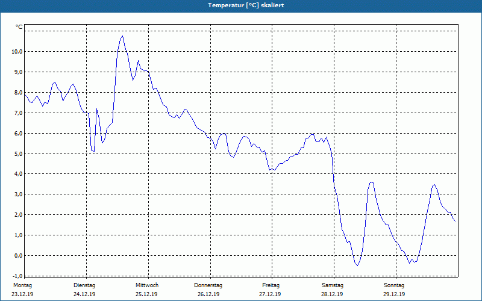Click the date 24.12.19
Viewport: 482px width, 301px height.
[x=84, y=294]
